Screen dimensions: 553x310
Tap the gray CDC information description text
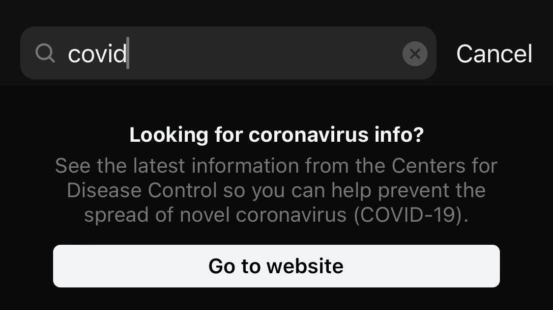(276, 190)
